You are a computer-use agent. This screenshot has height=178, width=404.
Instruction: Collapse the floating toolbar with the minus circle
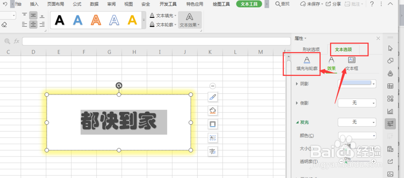pyautogui.click(x=213, y=86)
